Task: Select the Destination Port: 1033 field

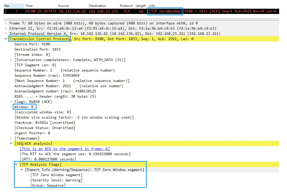Action: [x=38, y=49]
